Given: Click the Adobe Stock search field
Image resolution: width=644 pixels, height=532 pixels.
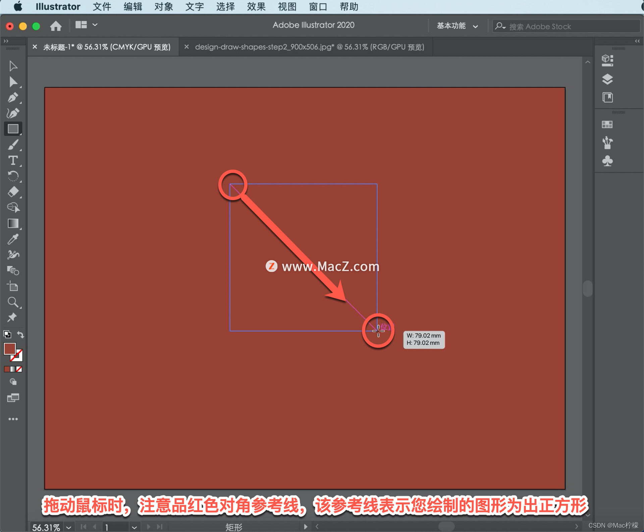Looking at the screenshot, I should tap(570, 26).
